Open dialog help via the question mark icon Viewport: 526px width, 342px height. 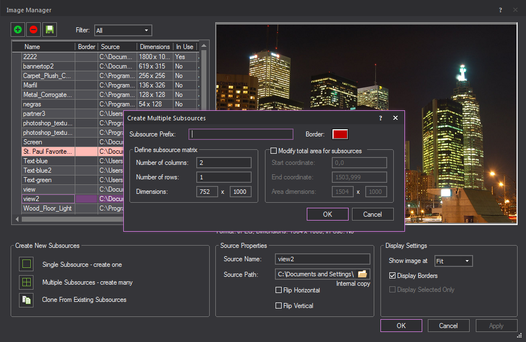[380, 118]
